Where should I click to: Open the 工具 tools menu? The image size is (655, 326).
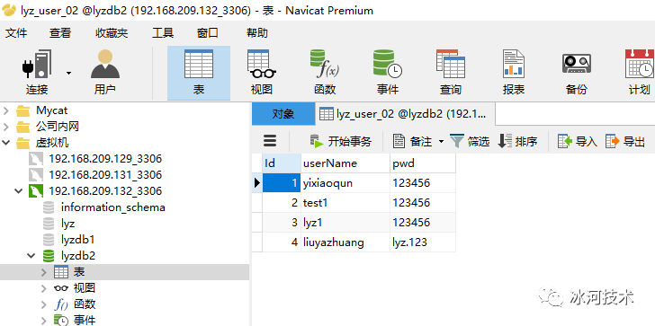pyautogui.click(x=163, y=33)
